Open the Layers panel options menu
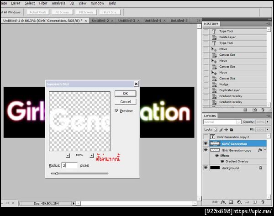The width and height of the screenshot is (274, 216). point(269,116)
